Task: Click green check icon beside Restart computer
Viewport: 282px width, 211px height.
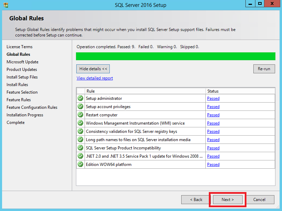Action: [80, 115]
